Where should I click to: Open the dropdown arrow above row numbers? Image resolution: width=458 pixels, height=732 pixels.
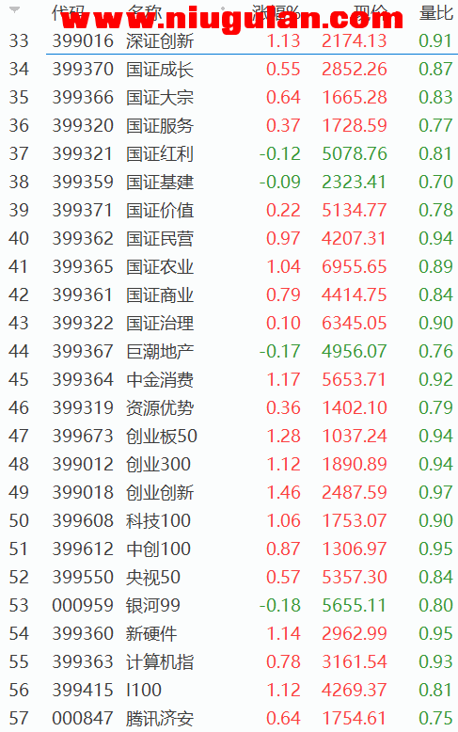tap(14, 9)
